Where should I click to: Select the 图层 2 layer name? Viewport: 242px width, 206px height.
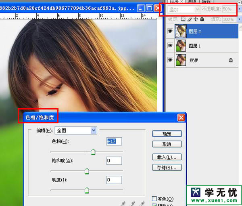195,32
